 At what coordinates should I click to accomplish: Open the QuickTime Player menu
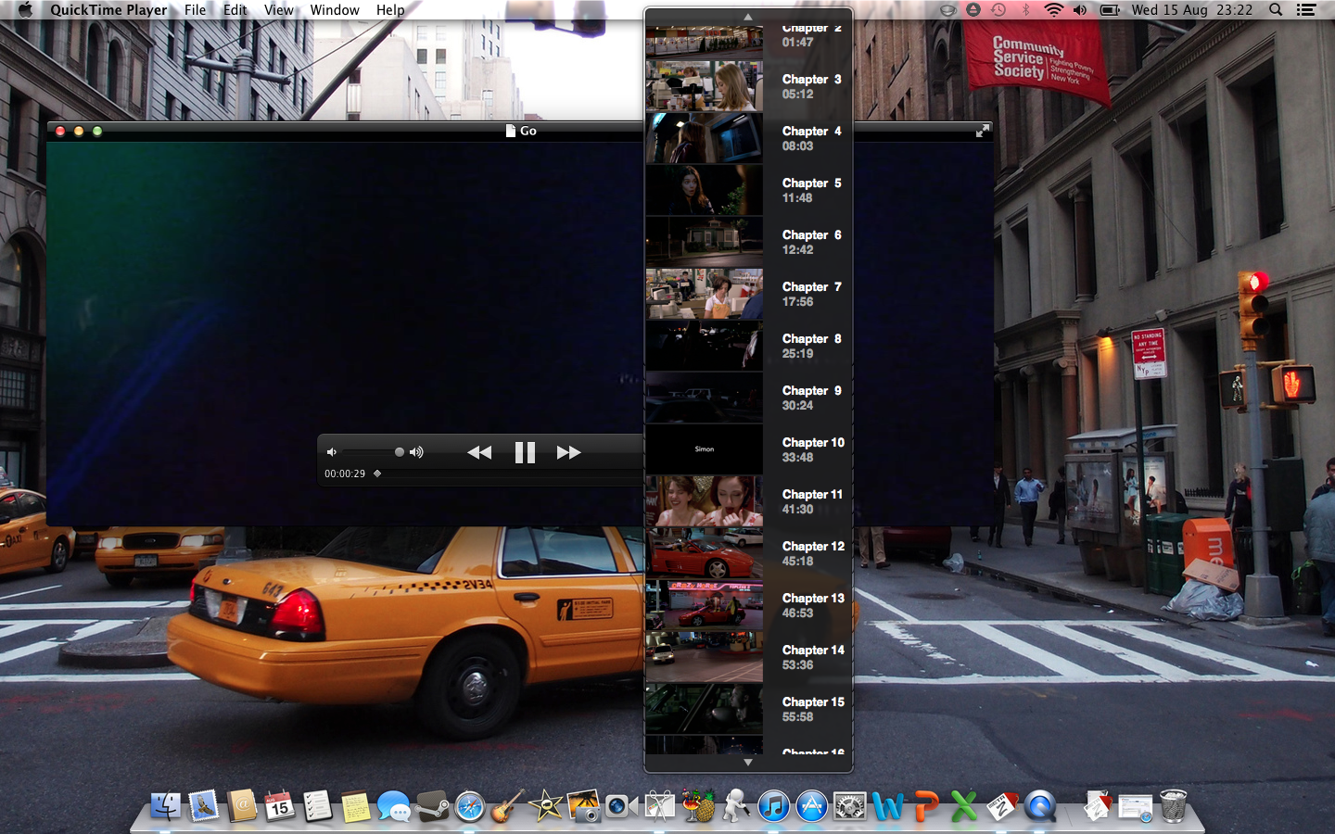108,9
